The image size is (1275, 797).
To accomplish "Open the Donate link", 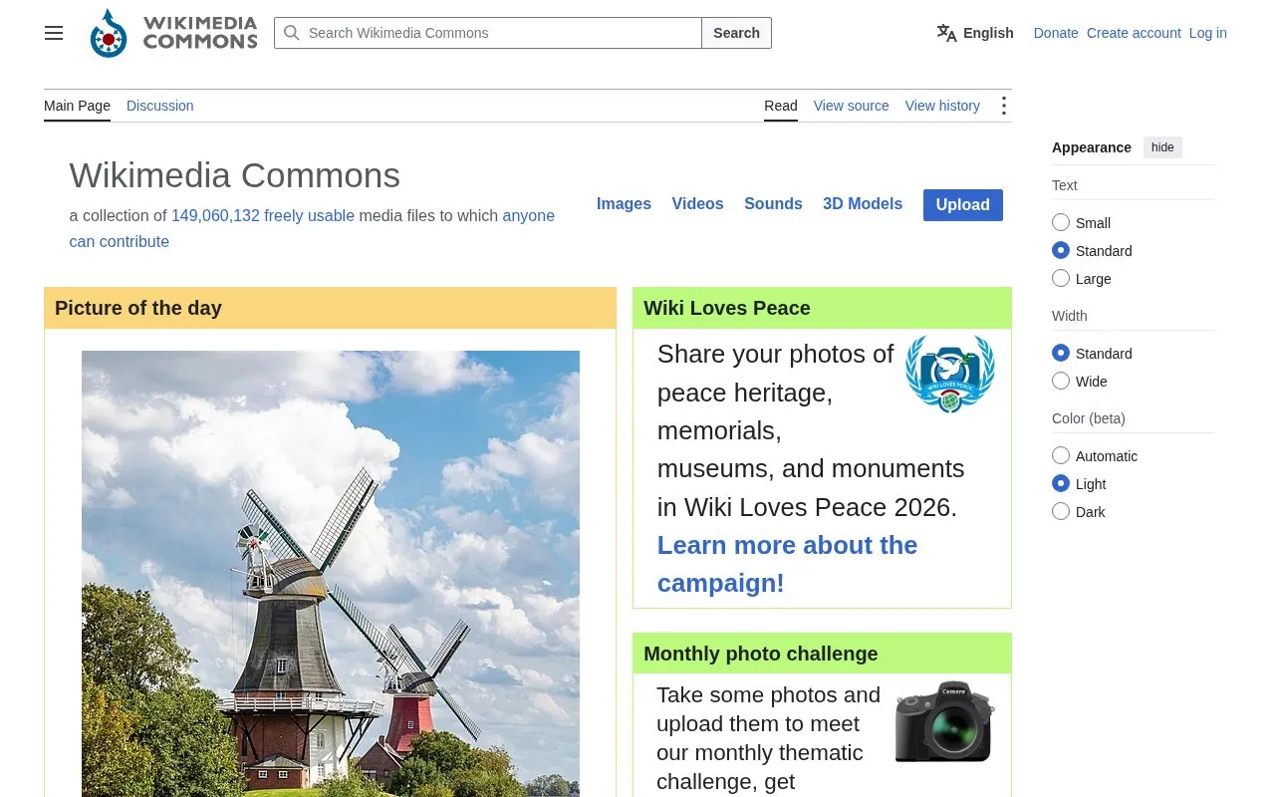I will [x=1056, y=33].
